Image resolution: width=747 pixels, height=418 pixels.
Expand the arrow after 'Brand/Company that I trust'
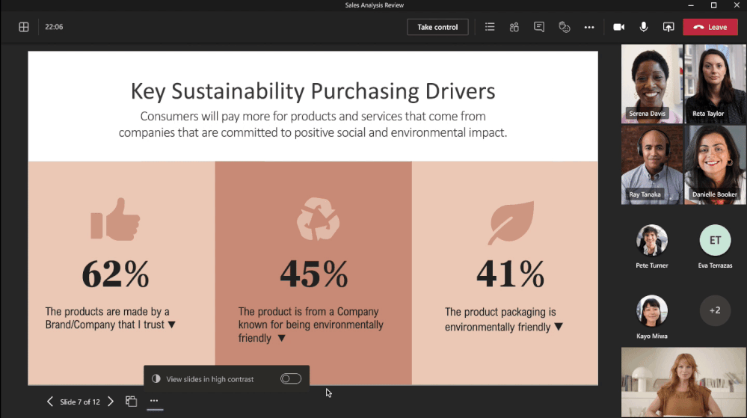click(172, 325)
